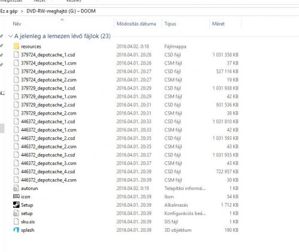The image size is (299, 252).
Task: Open the resources folder icon
Action: pyautogui.click(x=16, y=47)
